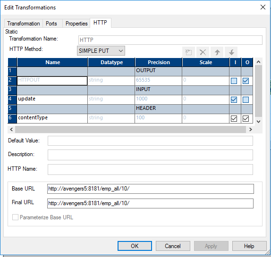
Task: Click the Transformation Name field
Action: tap(170, 40)
